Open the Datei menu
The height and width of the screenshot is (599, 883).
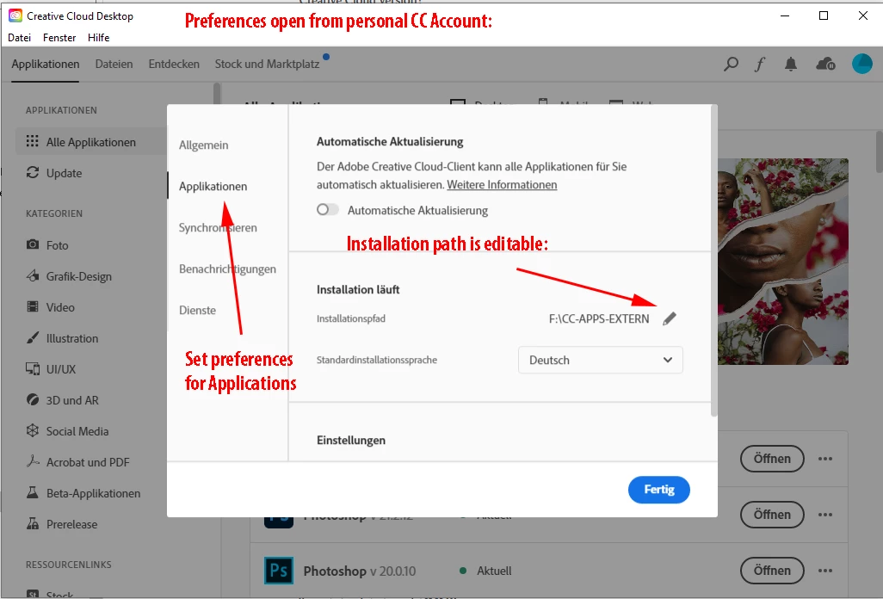19,38
